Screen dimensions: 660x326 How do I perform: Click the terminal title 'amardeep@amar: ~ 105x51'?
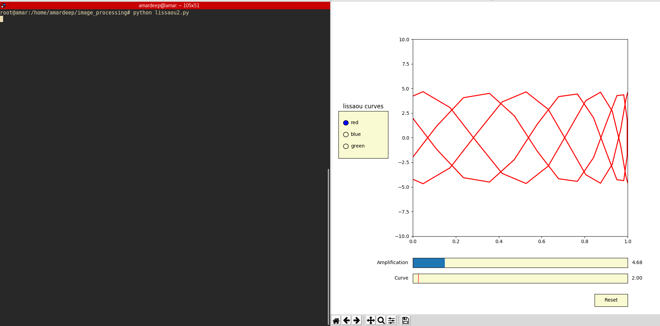[169, 6]
